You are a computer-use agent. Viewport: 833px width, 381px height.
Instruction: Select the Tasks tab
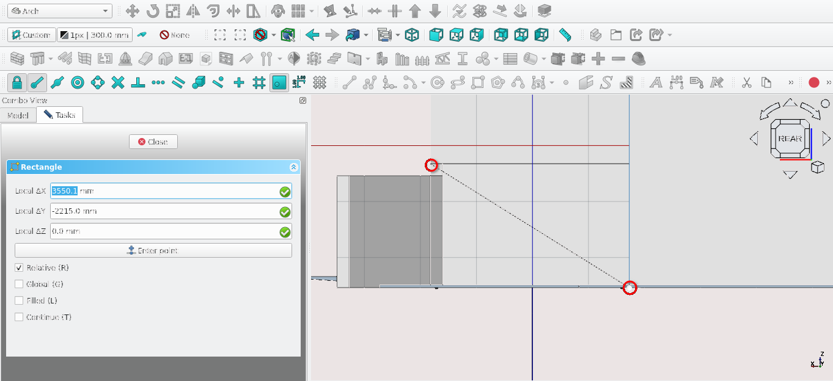(59, 115)
